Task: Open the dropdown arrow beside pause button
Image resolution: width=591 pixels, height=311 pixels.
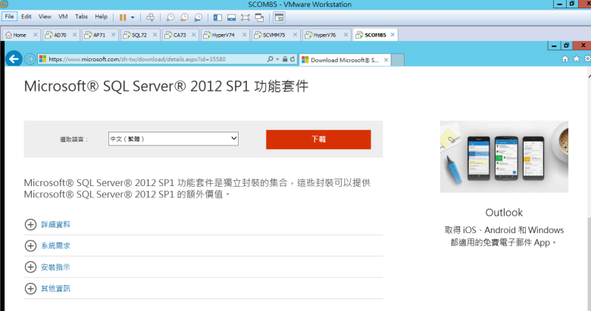Action: (x=133, y=17)
